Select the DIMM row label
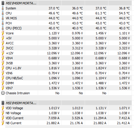The image size is (134, 128). tap(10, 83)
